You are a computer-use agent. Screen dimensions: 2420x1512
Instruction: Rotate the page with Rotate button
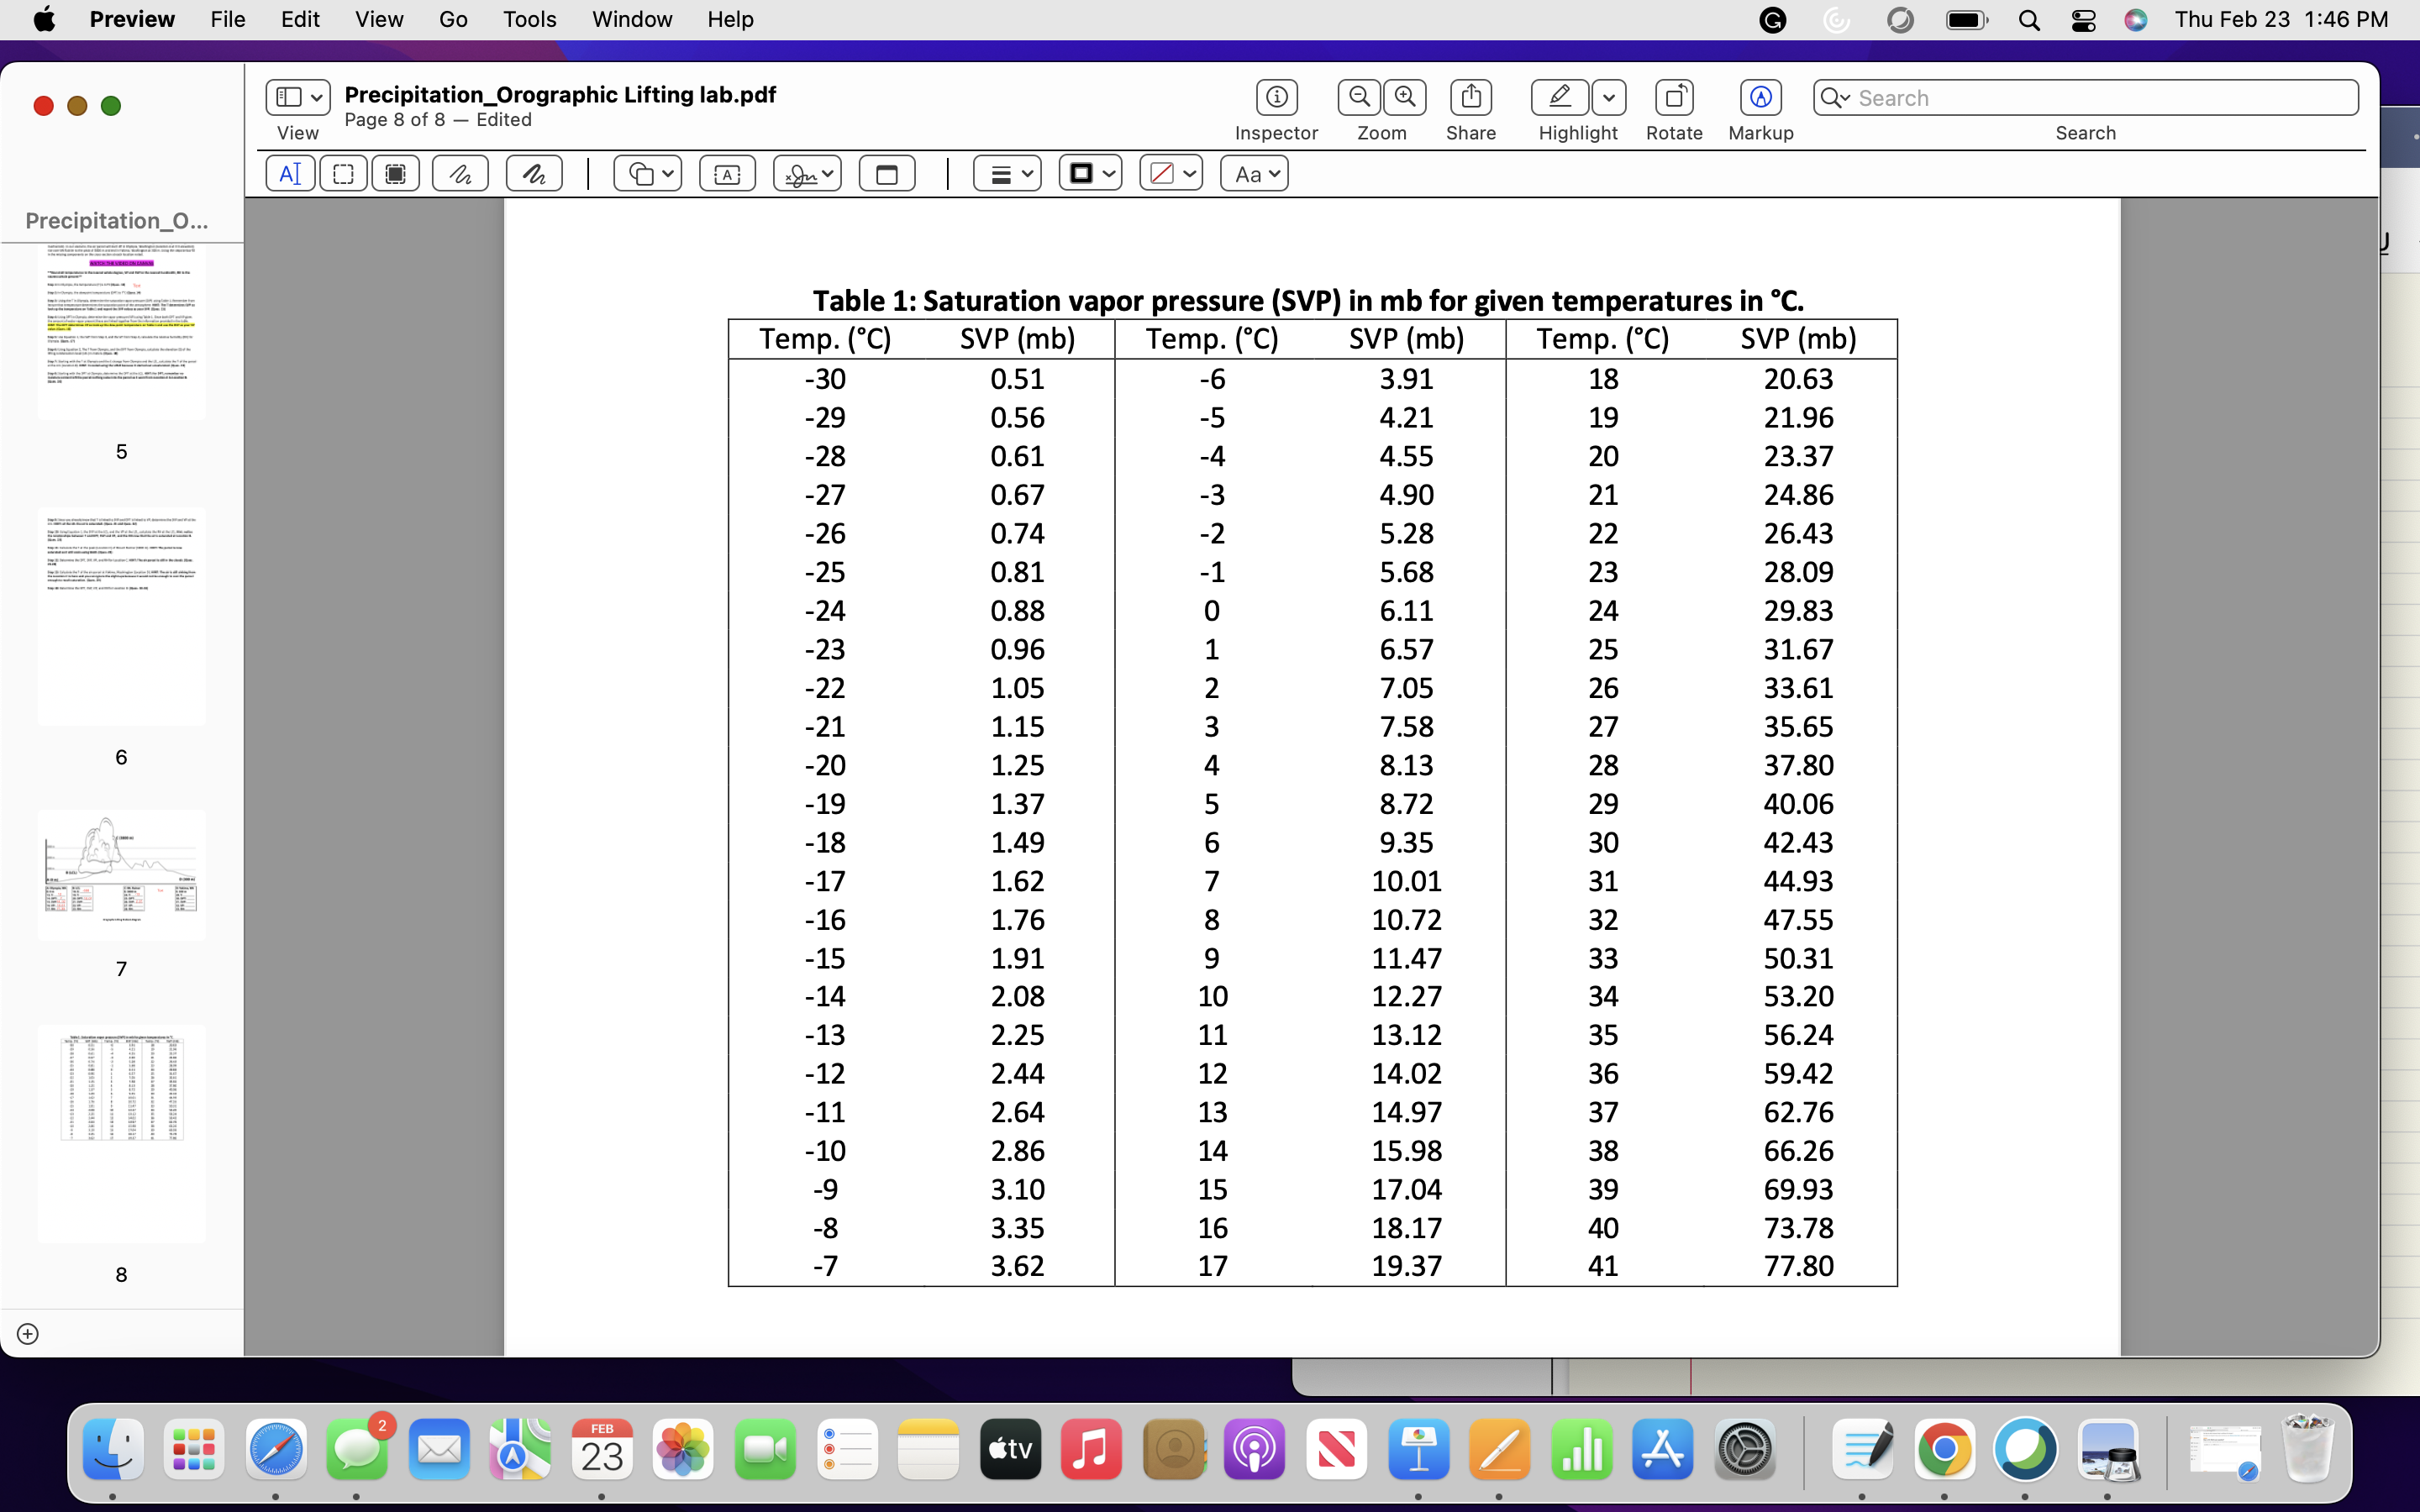pos(1674,97)
